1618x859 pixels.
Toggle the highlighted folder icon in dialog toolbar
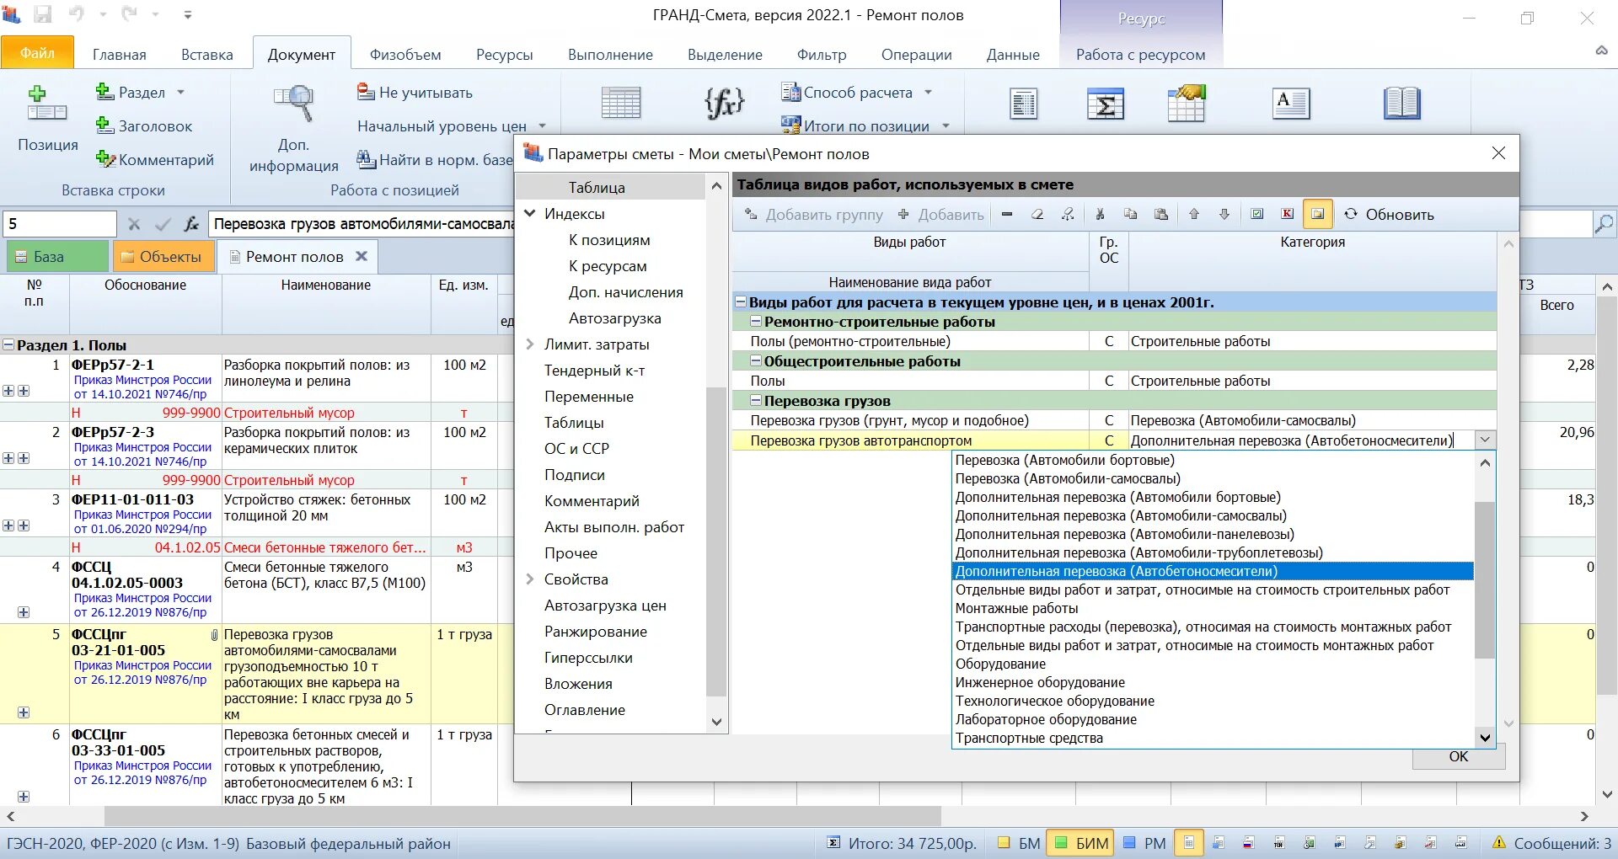[x=1318, y=215]
